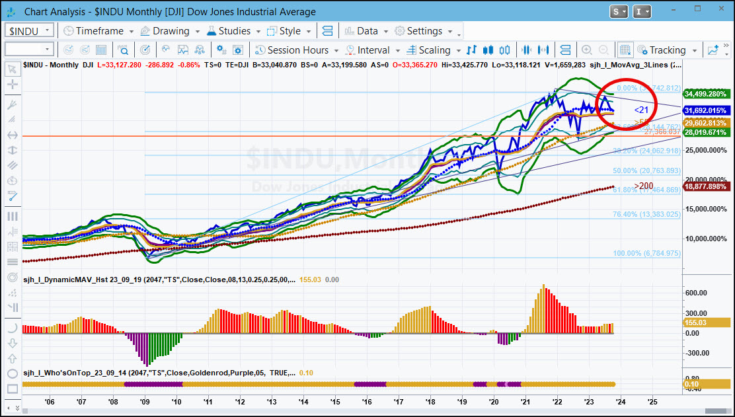The width and height of the screenshot is (735, 417).
Task: Click the stacked panels icon beside Style
Action: (327, 31)
